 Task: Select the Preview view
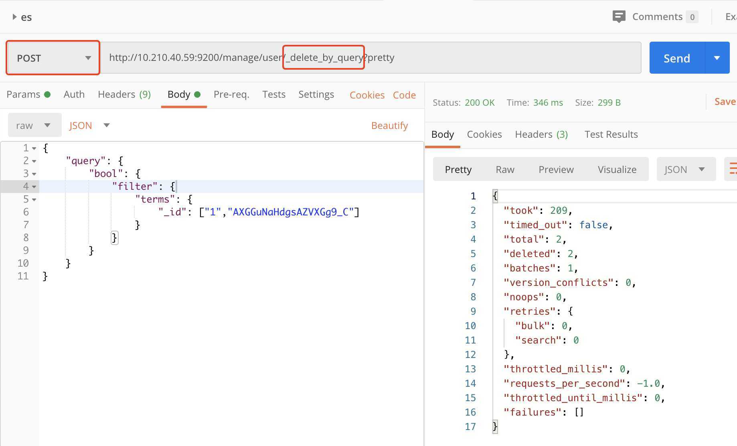(556, 169)
